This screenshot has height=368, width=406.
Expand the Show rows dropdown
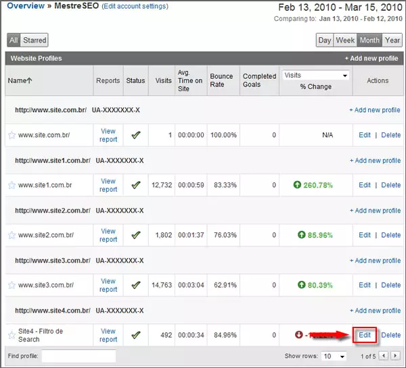click(333, 356)
